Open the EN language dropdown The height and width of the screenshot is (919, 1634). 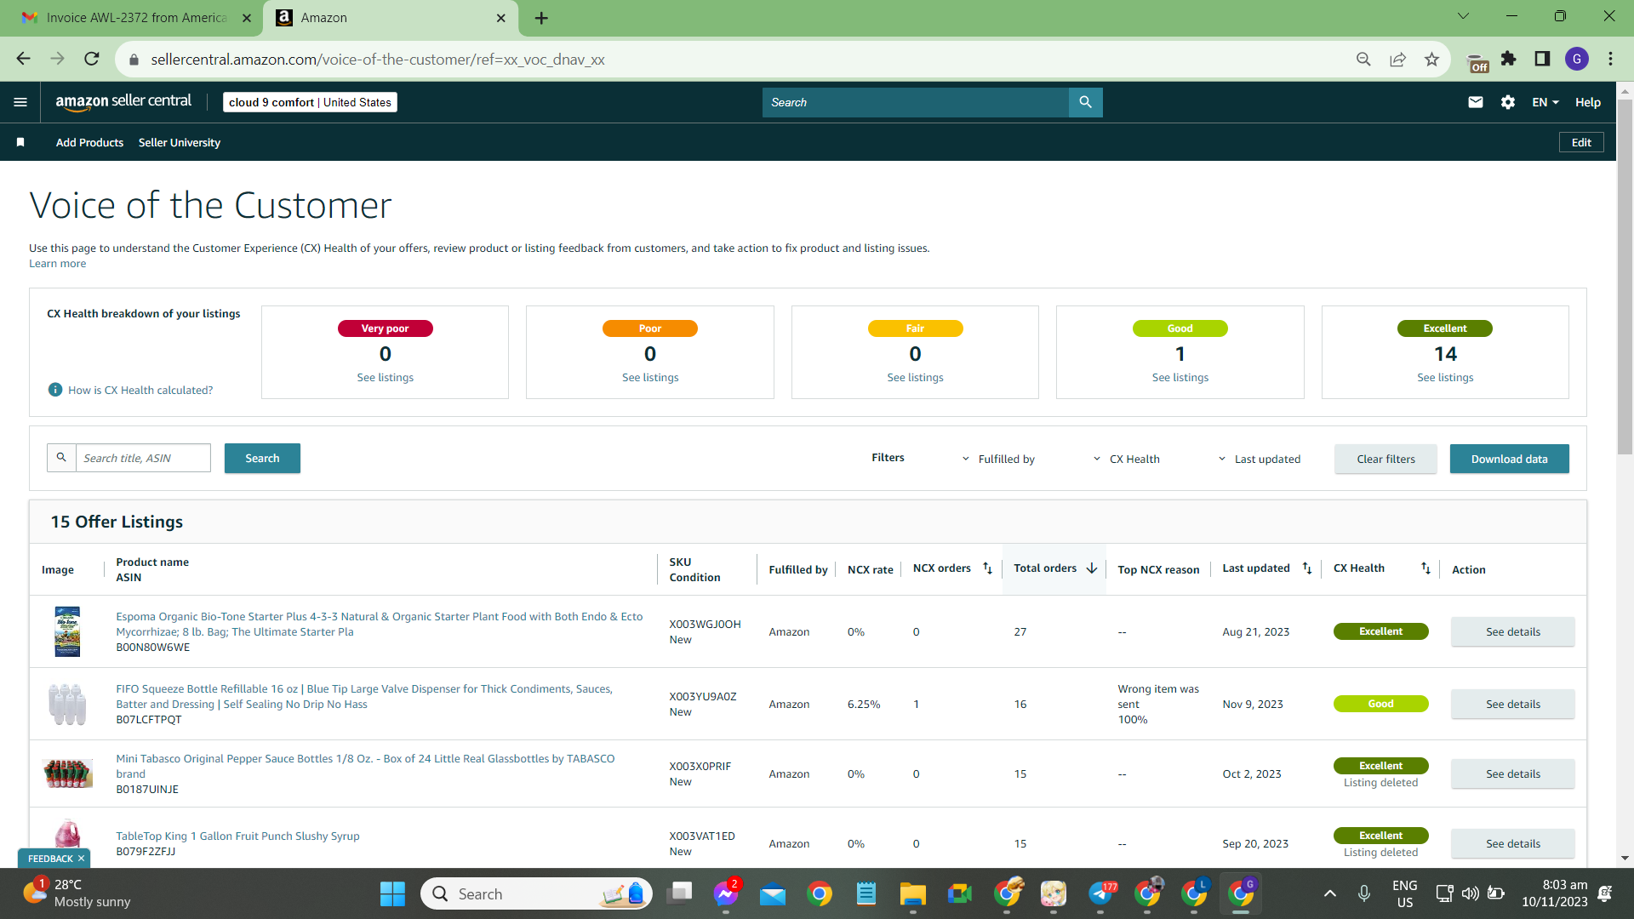click(1545, 102)
